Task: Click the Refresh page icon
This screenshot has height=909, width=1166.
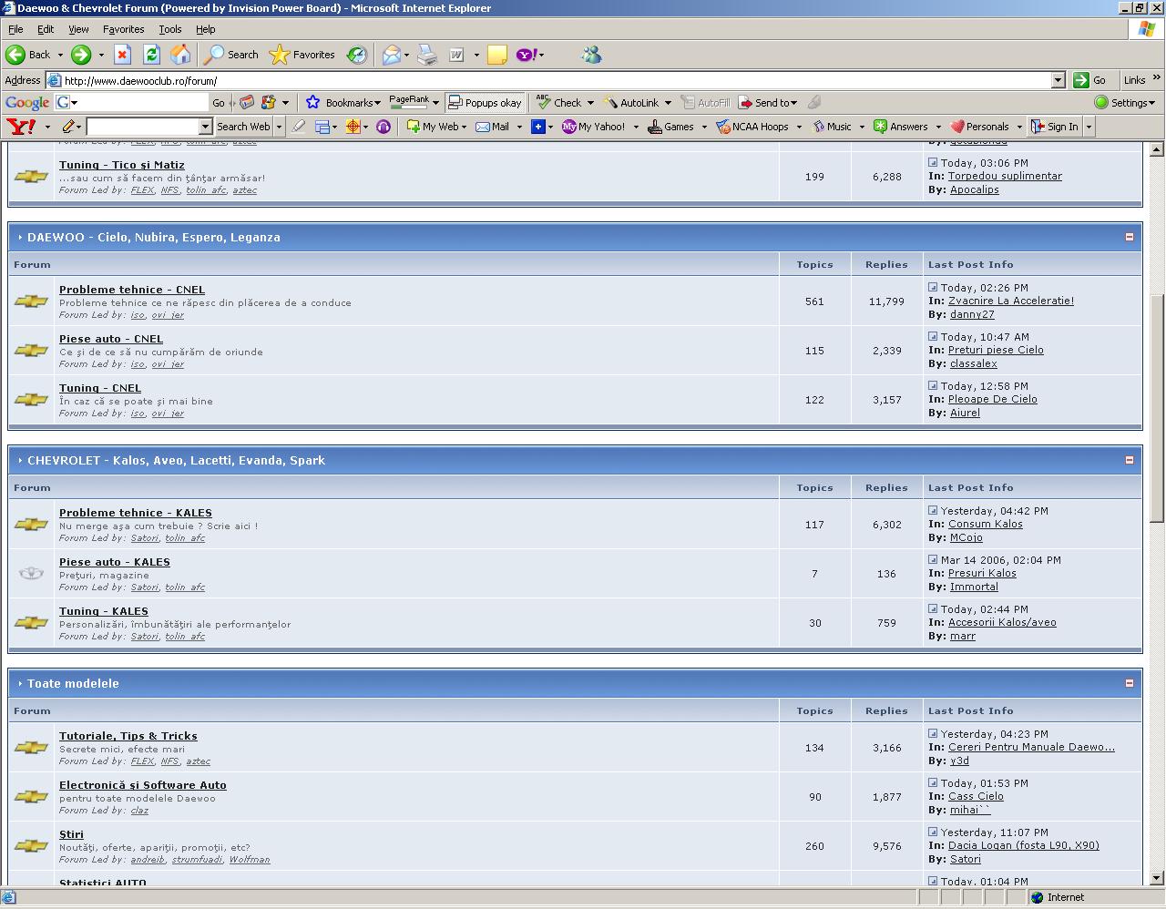Action: point(151,55)
